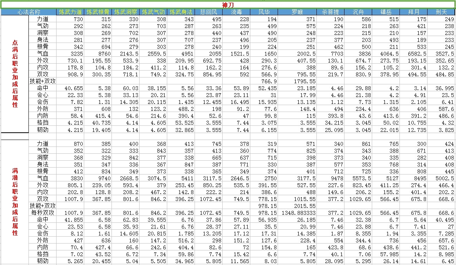
Task: Select the 杀菩提 气血 value 7703
Action: pos(330,54)
